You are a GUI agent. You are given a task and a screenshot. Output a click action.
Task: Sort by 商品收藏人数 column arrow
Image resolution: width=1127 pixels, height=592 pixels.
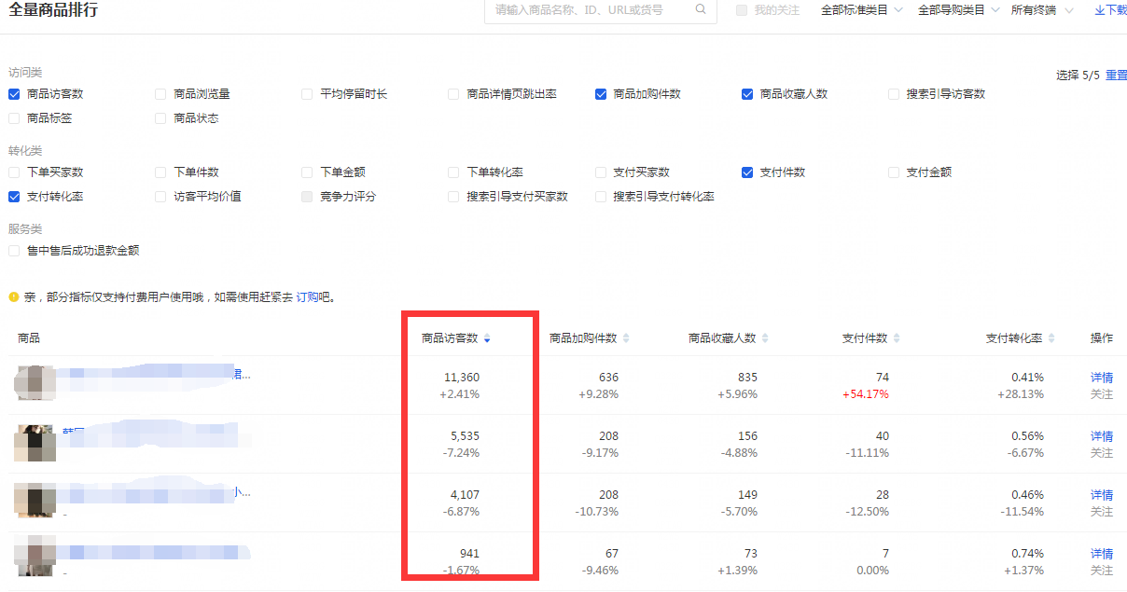tap(765, 338)
